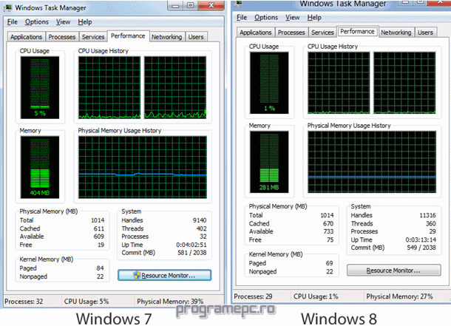Click 5 % CPU Usage gauge in Windows 7 window

40,87
